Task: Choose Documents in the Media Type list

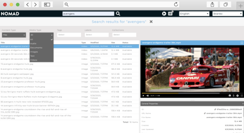Action: coord(42,48)
